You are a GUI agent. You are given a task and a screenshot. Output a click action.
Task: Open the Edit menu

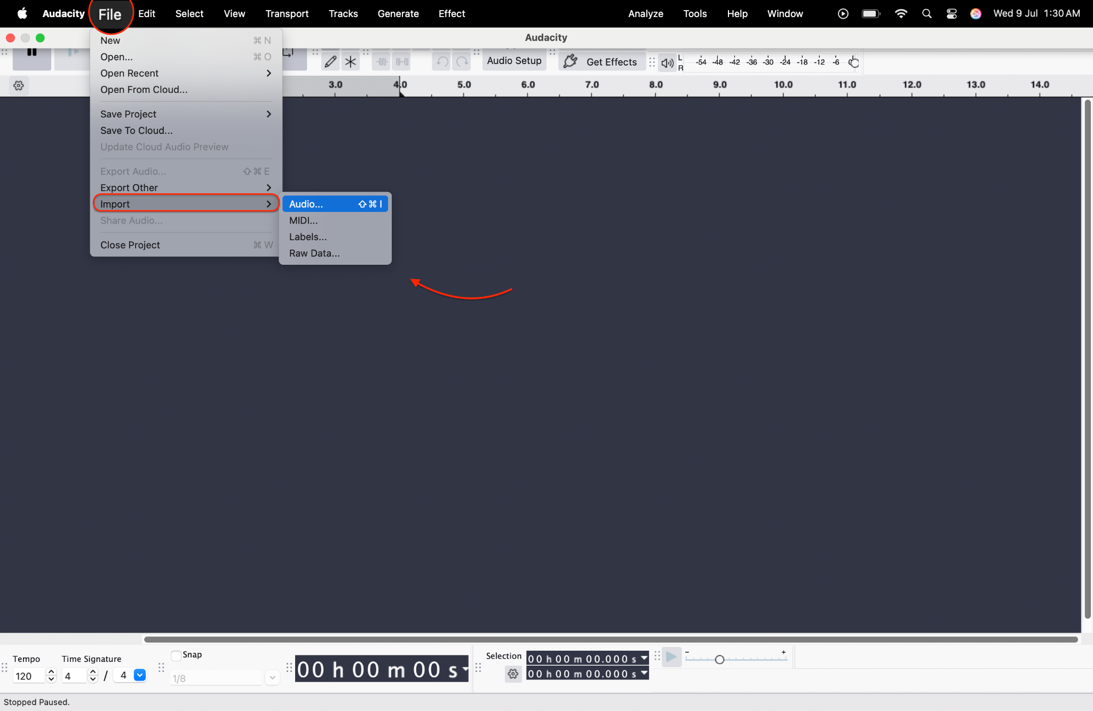pyautogui.click(x=147, y=13)
